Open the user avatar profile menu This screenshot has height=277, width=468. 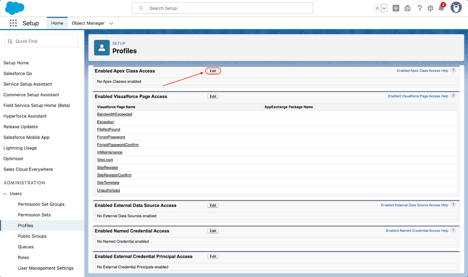456,8
